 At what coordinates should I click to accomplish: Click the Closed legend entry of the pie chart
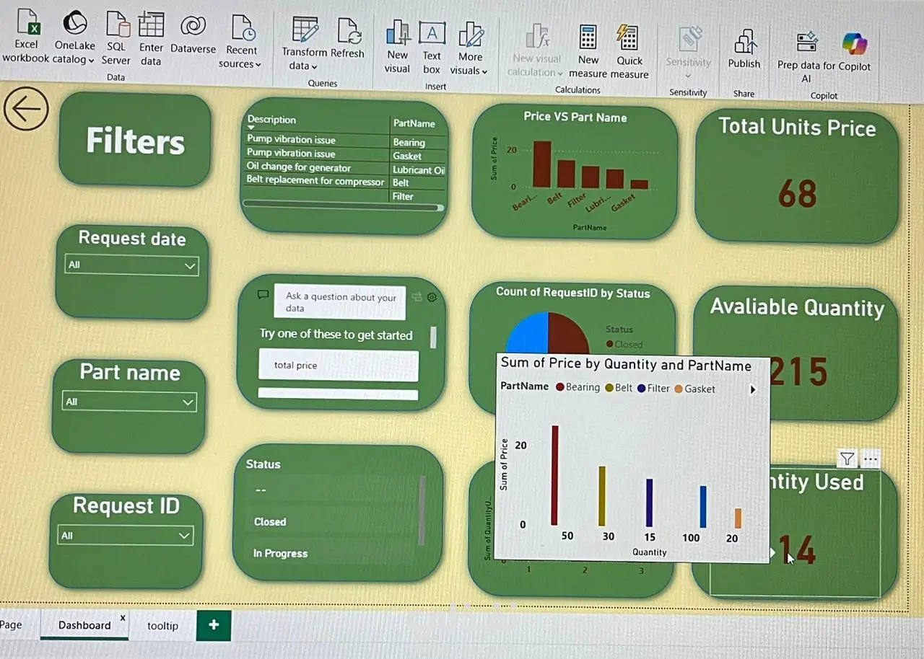point(624,345)
